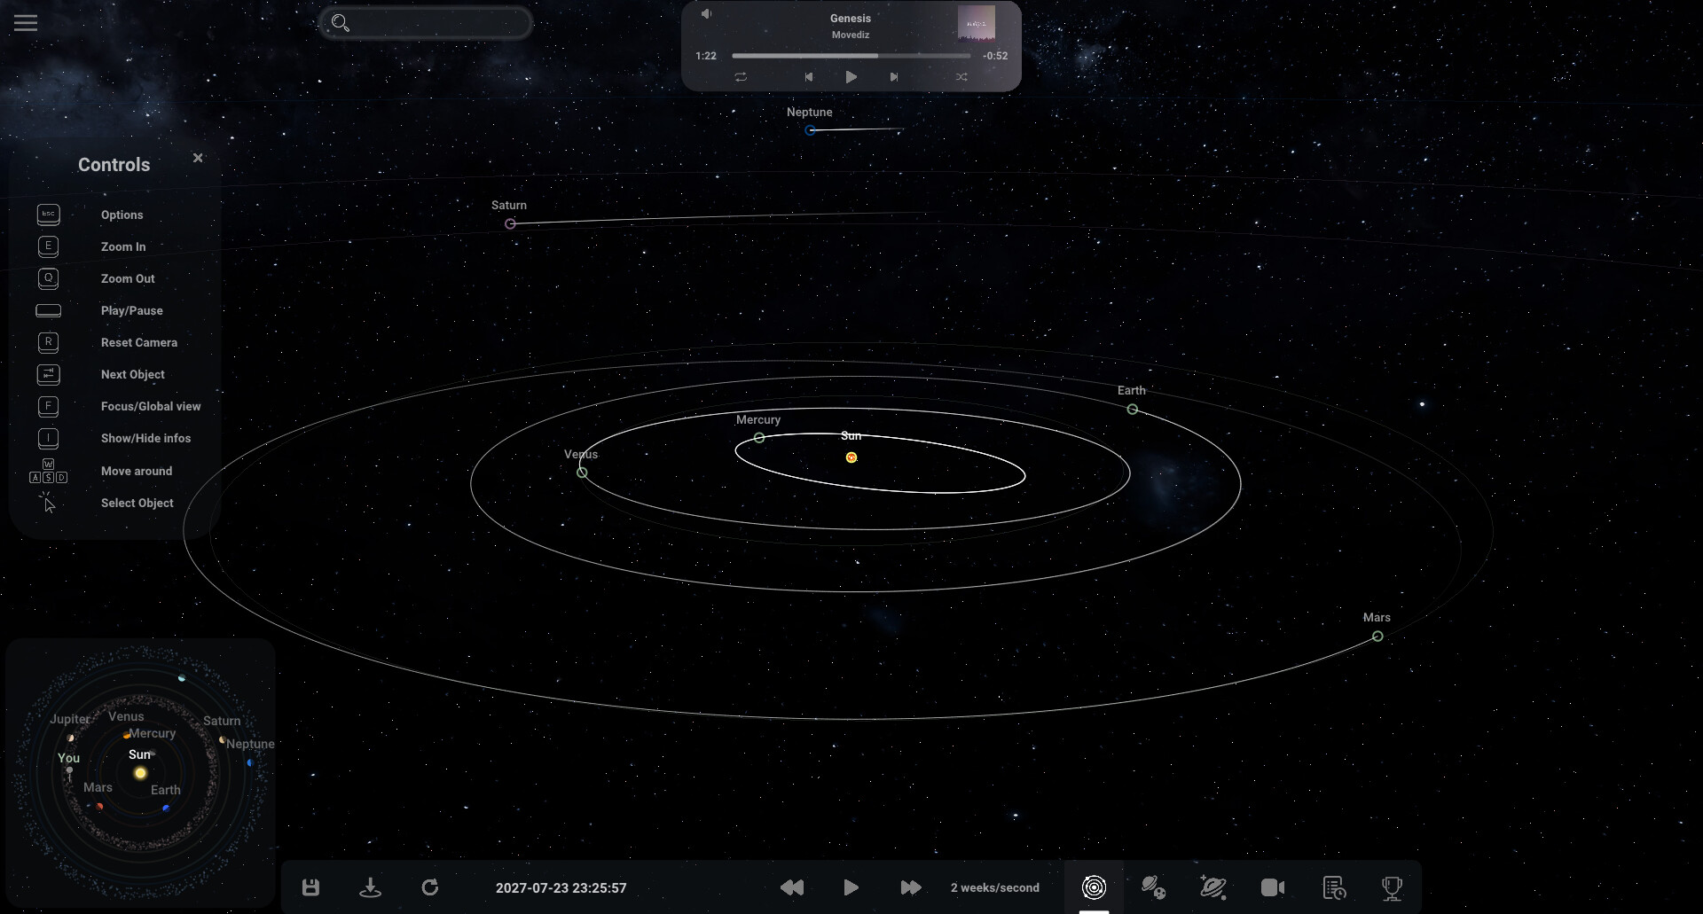Toggle repeat mode on the music player
1703x914 pixels.
click(x=741, y=77)
